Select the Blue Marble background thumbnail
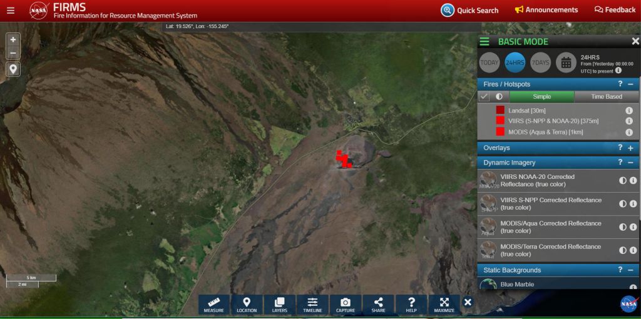Image resolution: width=641 pixels, height=319 pixels. (x=488, y=285)
